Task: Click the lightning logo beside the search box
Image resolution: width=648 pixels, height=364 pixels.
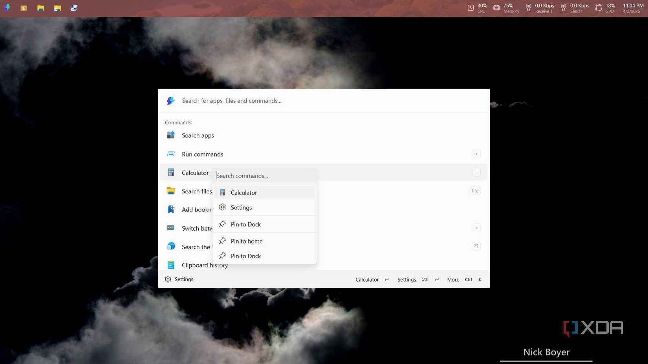Action: (x=170, y=101)
